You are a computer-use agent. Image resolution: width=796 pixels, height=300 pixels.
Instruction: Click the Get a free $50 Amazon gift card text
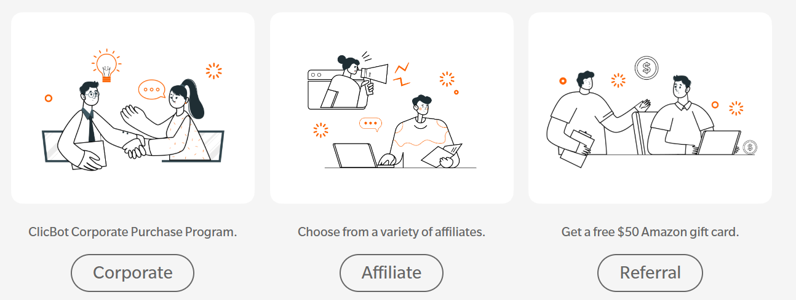coord(650,233)
